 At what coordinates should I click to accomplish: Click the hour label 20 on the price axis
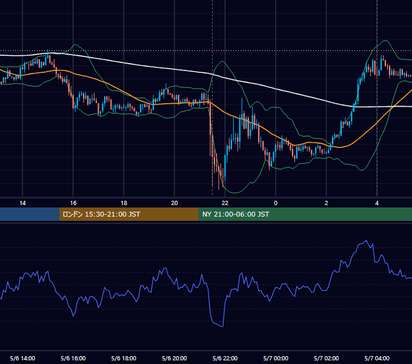point(174,203)
